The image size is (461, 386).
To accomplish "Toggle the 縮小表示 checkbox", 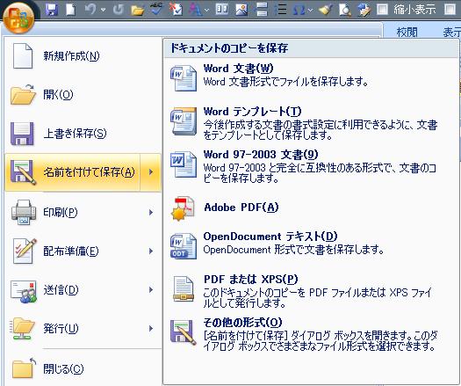I will 382,10.
